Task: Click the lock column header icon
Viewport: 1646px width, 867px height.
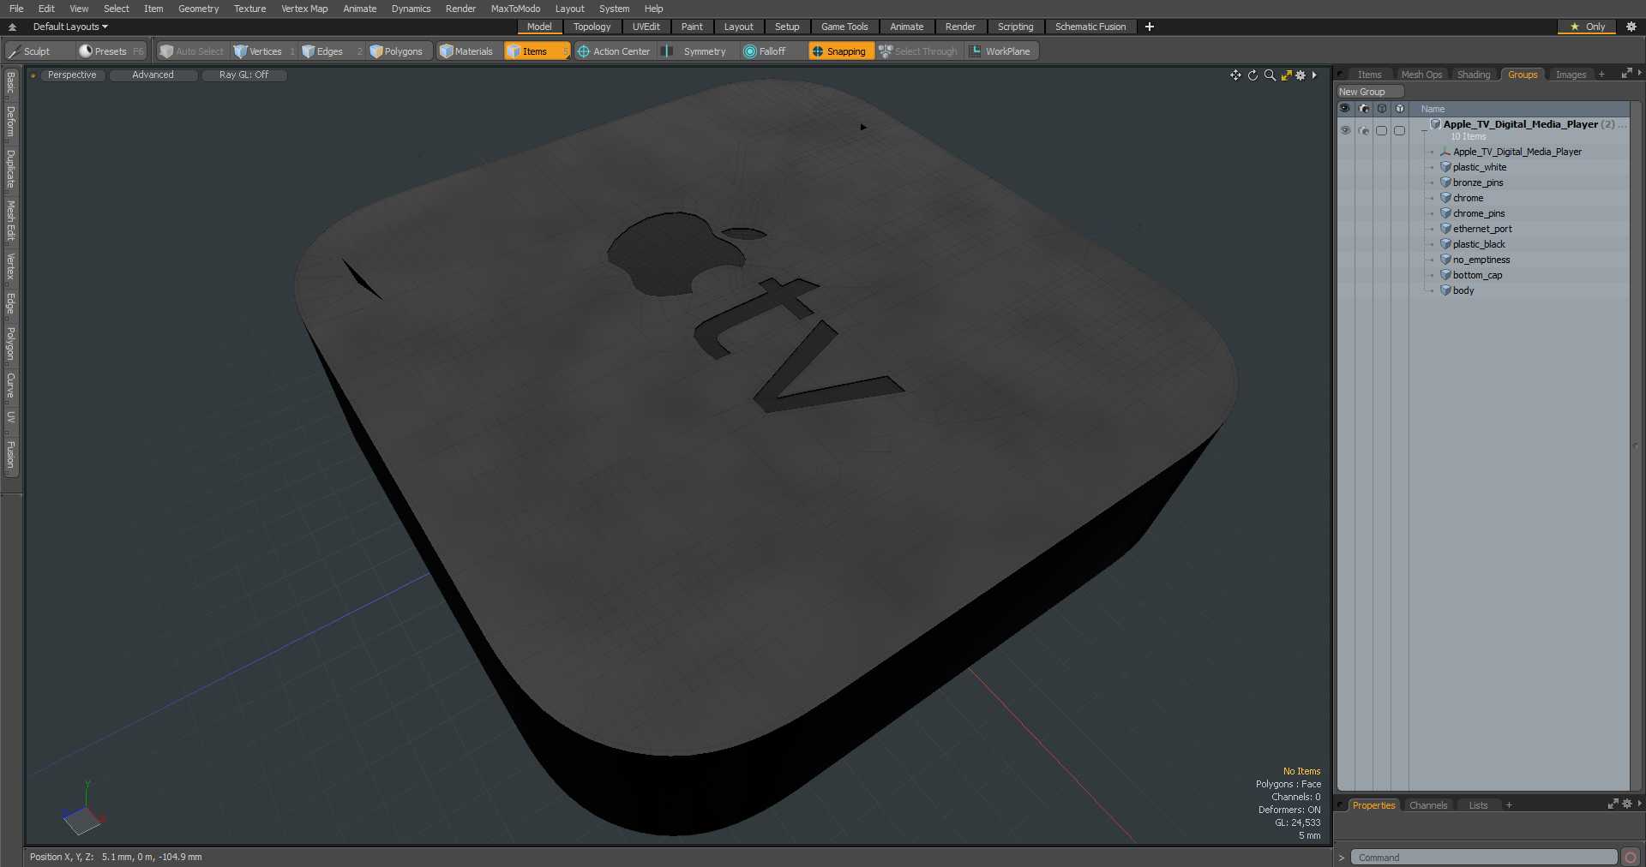Action: (1381, 109)
